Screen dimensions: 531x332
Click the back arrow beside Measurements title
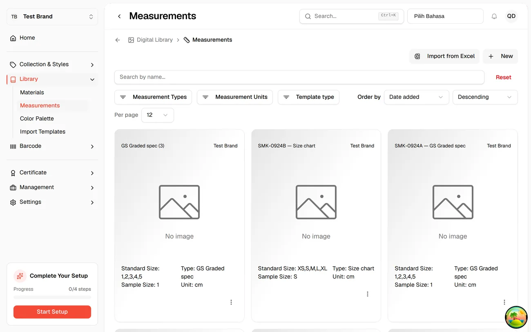[119, 16]
